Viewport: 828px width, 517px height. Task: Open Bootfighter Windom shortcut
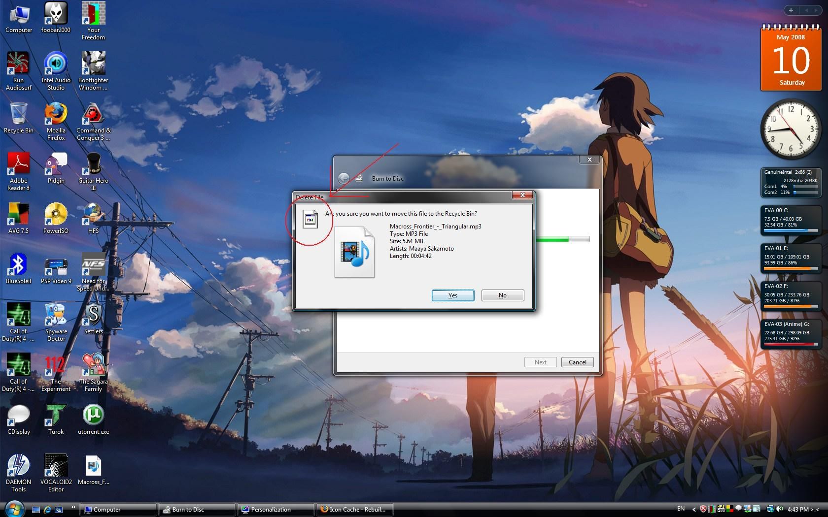pyautogui.click(x=93, y=71)
